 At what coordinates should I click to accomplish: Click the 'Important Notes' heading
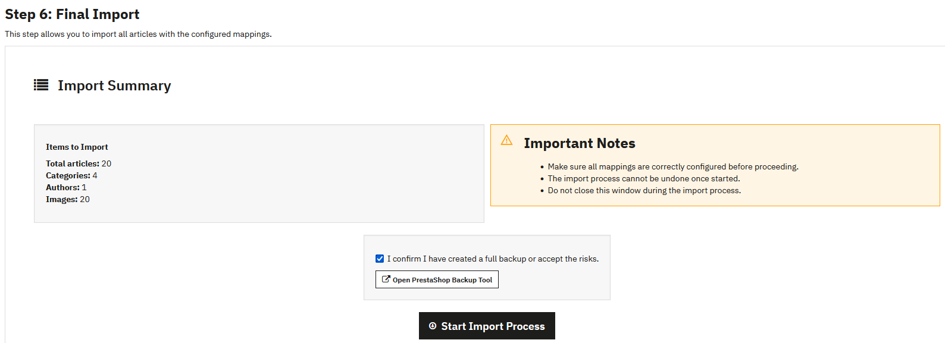(x=579, y=143)
